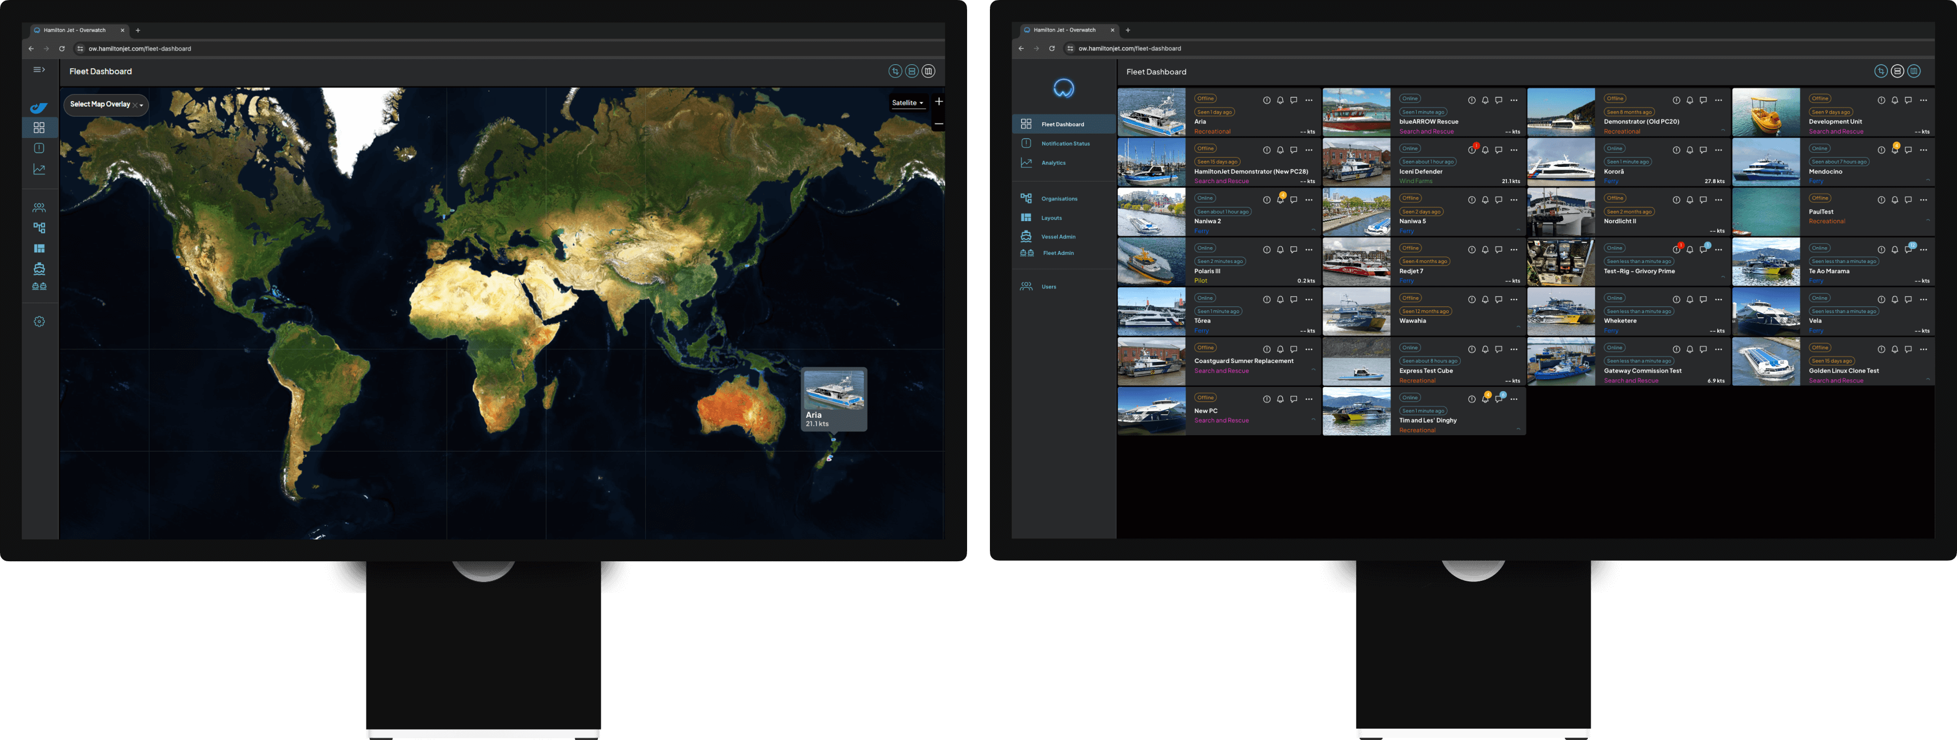1957x740 pixels.
Task: Open Notification Status in the sidebar
Action: (1065, 143)
